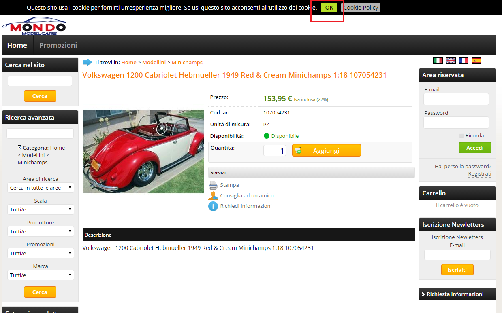Click the Stampa link text
The width and height of the screenshot is (502, 313).
(229, 185)
